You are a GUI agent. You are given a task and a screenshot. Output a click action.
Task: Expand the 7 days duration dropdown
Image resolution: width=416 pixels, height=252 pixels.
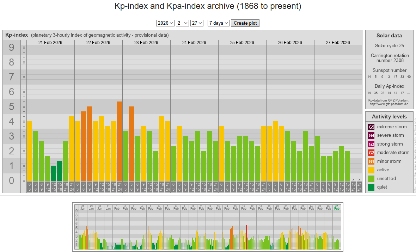219,23
